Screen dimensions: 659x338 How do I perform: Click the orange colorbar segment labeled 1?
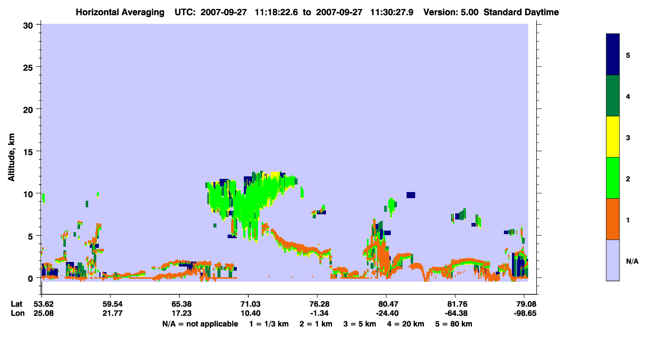click(613, 219)
